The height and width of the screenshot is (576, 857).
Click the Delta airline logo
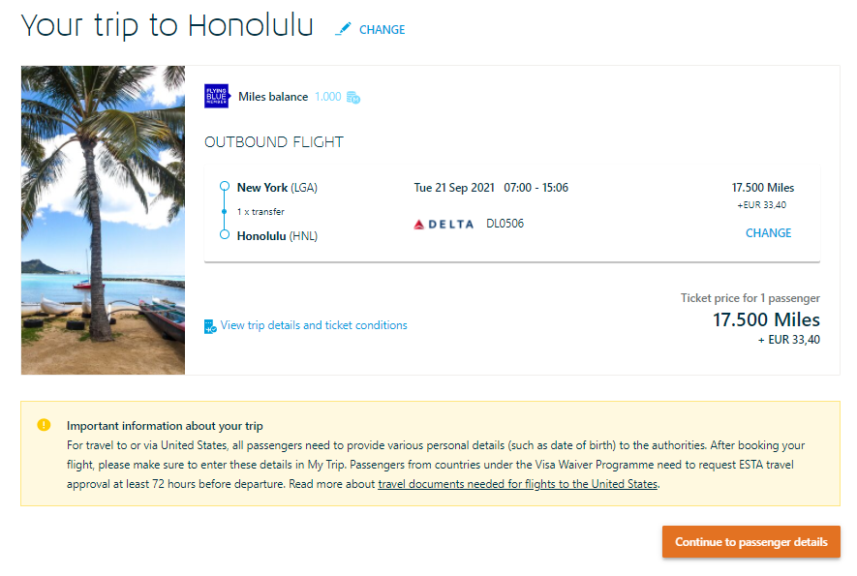444,224
